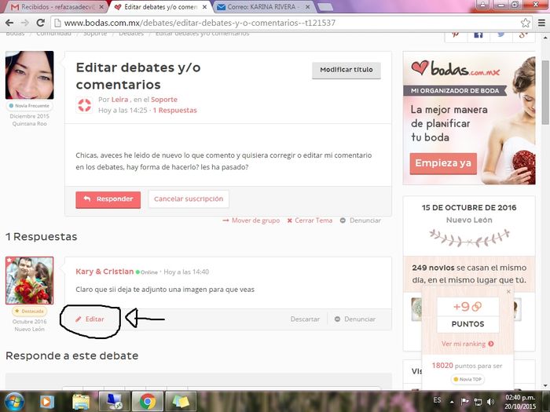Click Mover de grupo link
The height and width of the screenshot is (412, 550).
click(251, 221)
